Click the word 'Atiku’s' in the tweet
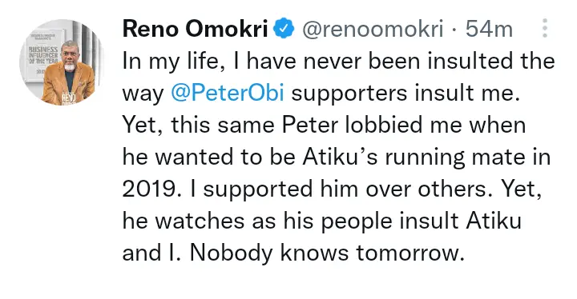Image resolution: width=577 pixels, height=299 pixels. tap(341, 157)
